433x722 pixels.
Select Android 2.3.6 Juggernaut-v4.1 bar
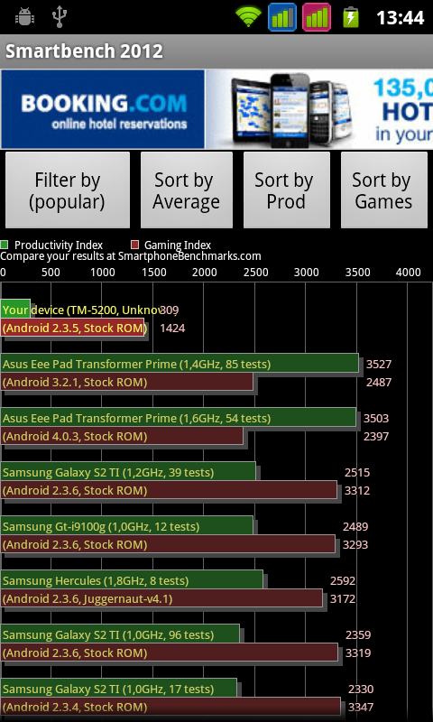coord(161,597)
